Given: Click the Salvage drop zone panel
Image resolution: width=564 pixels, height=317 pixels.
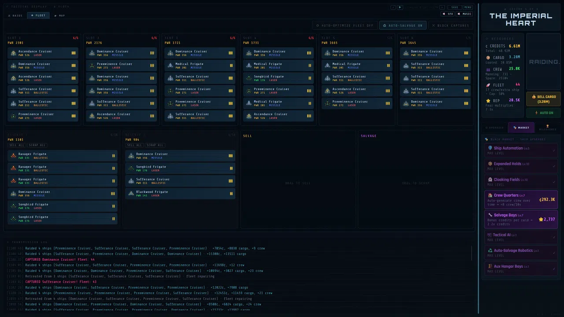Looking at the screenshot, I should click(416, 179).
